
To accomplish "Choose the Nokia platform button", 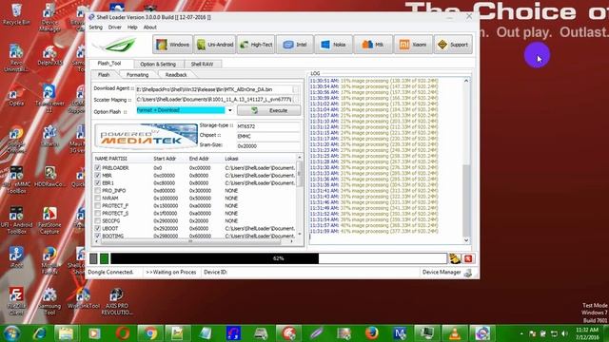I will 333,45.
